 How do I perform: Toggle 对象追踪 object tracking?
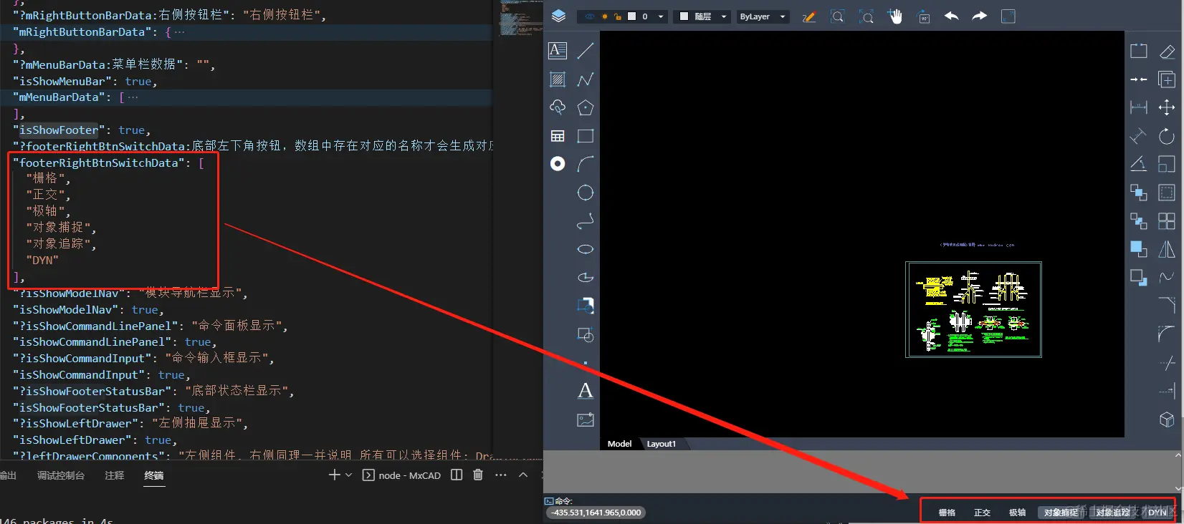click(1112, 513)
